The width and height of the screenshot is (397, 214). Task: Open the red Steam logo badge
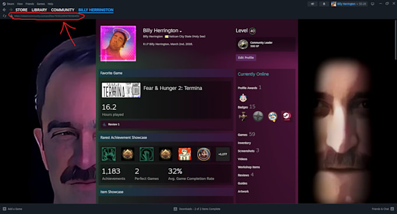click(287, 116)
